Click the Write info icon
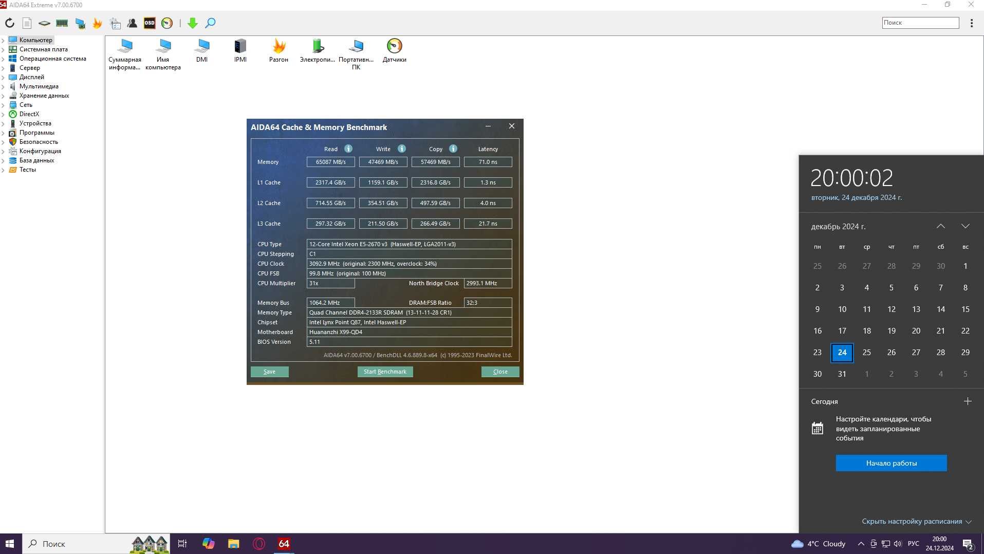984x554 pixels. [x=402, y=149]
